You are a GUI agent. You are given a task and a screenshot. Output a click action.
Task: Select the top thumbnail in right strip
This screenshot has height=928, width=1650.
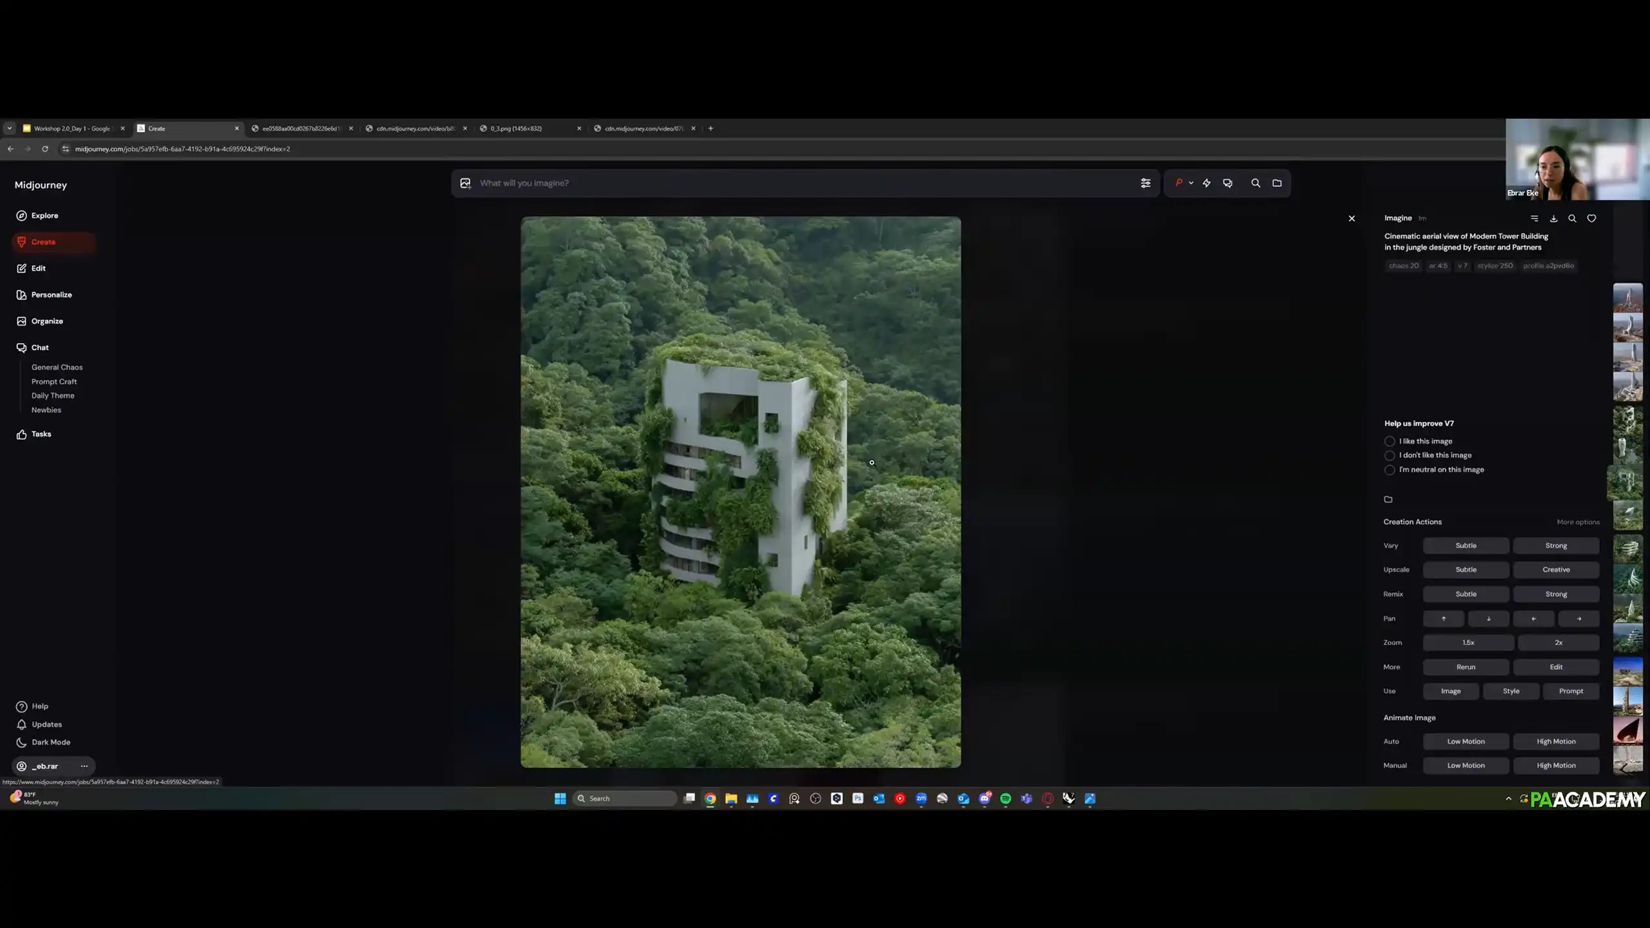tap(1627, 298)
